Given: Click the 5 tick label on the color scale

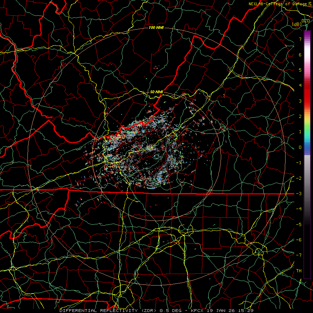Looking at the screenshot, I should click(300, 70).
